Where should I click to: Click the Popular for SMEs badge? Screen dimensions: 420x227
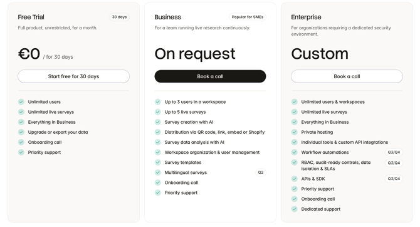(x=248, y=17)
